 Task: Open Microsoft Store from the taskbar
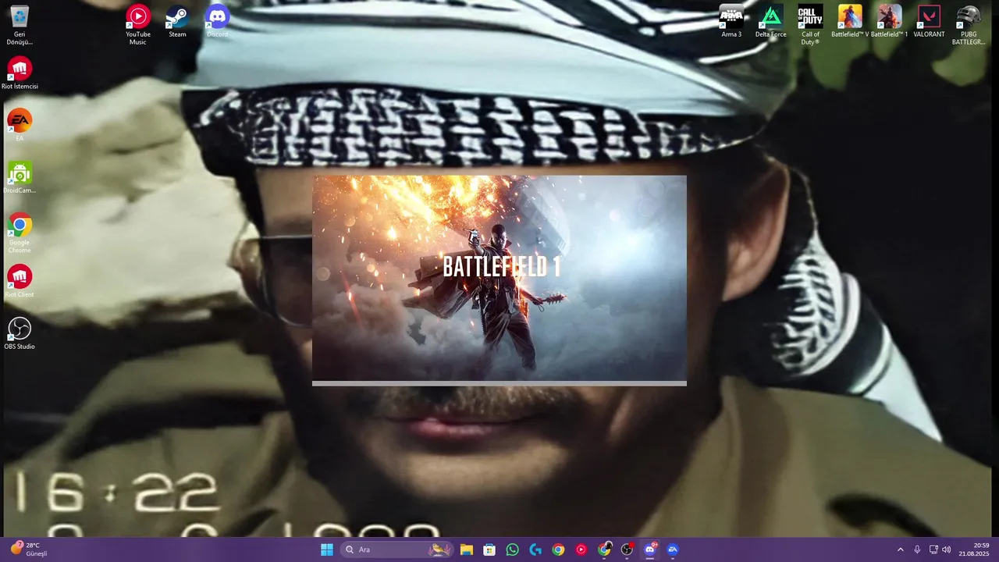[489, 550]
